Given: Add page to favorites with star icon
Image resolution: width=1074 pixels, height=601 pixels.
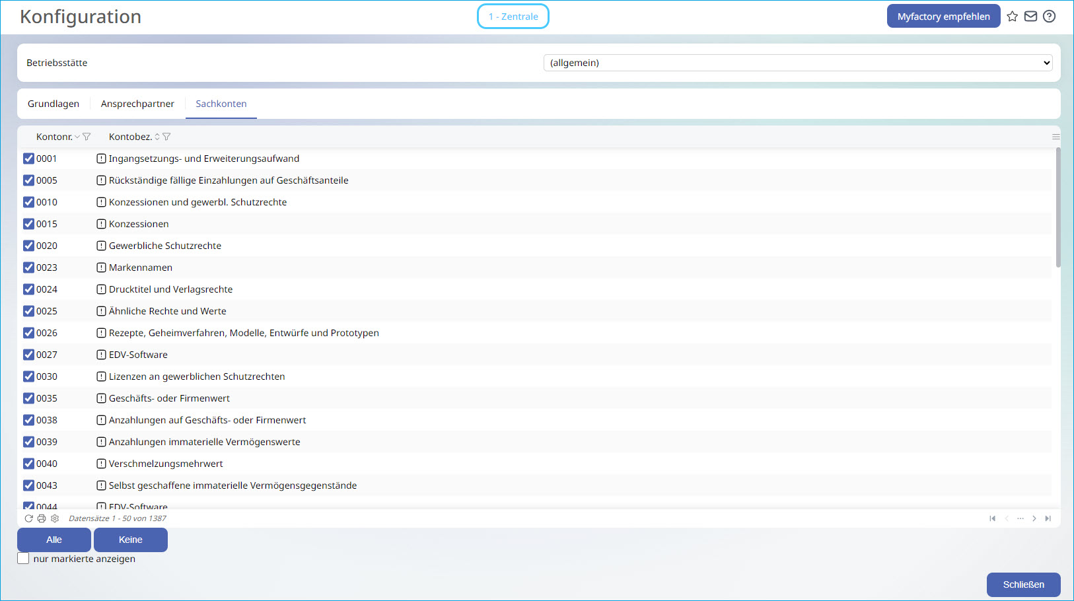Looking at the screenshot, I should click(1013, 17).
